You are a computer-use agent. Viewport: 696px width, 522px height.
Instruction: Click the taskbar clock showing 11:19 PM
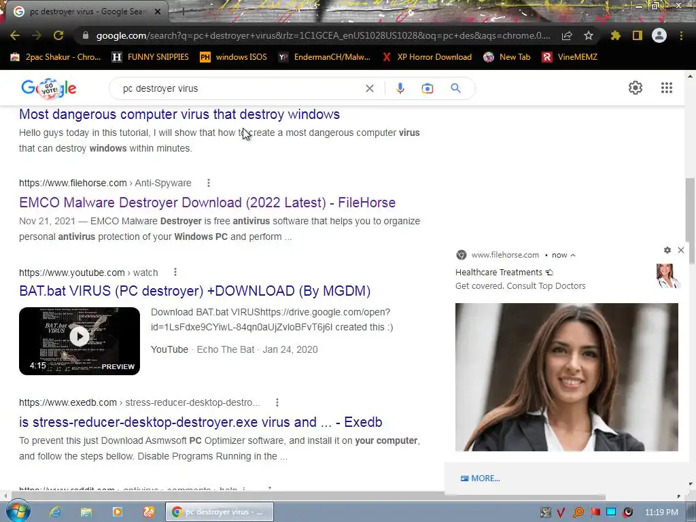point(661,512)
